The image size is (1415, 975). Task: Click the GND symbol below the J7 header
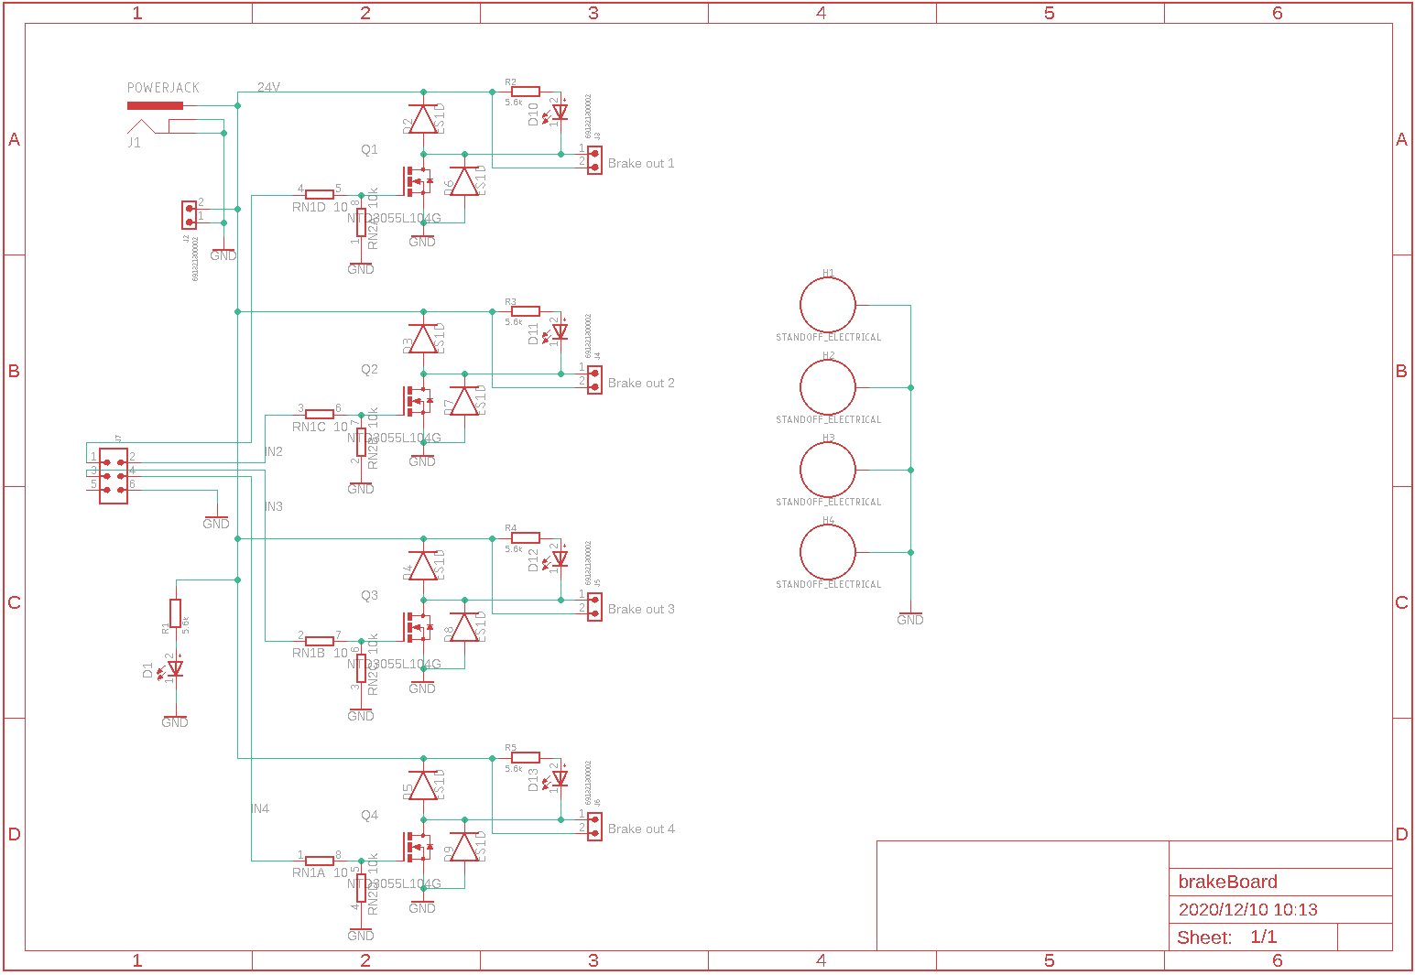pyautogui.click(x=216, y=522)
